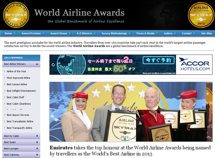Open the Best Transatlantic Airline link

pos(20,121)
